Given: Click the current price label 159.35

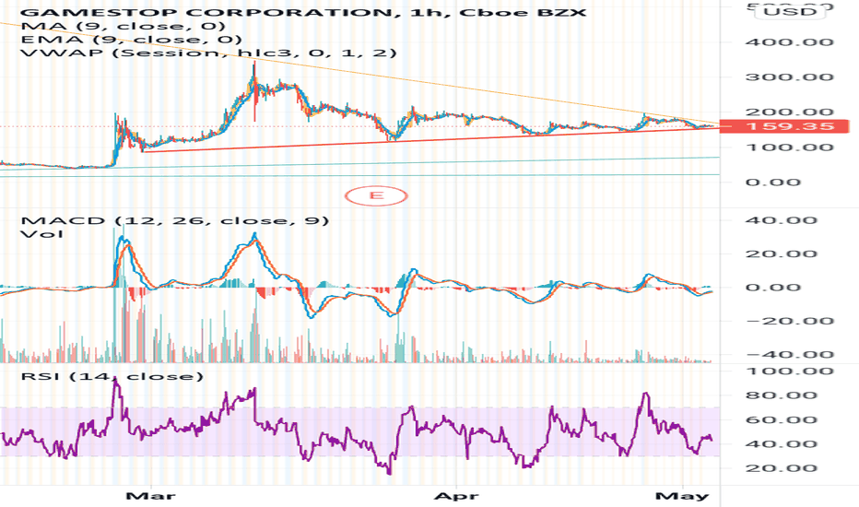Looking at the screenshot, I should point(784,126).
